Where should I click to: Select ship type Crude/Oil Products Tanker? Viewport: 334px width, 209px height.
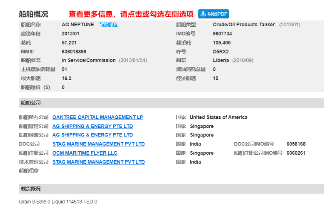pos(244,25)
